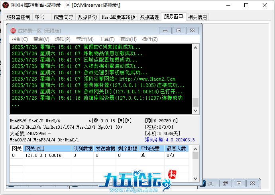275x195 pixels.
Task: Click the 网关地址 column header
Action: [x=47, y=149]
